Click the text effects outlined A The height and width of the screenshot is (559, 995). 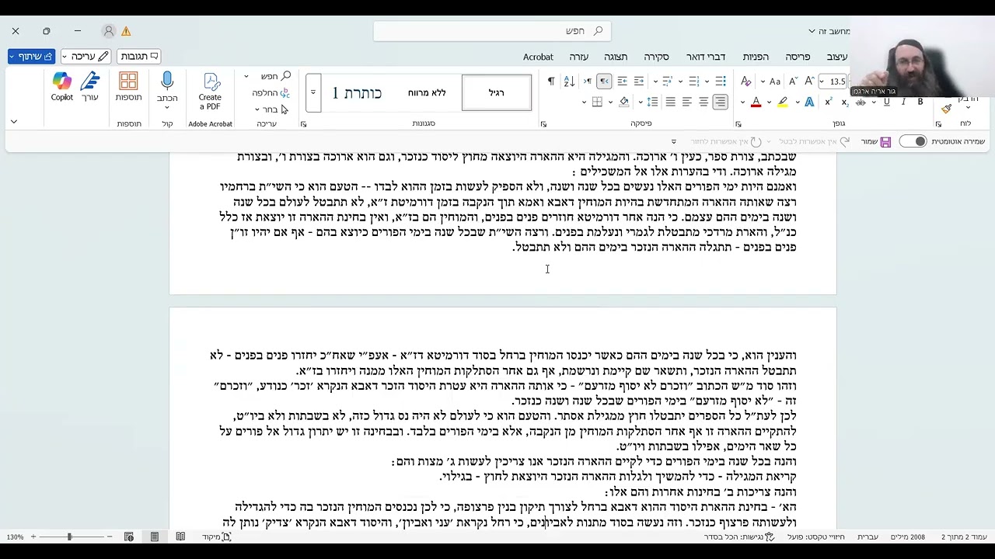(x=809, y=102)
